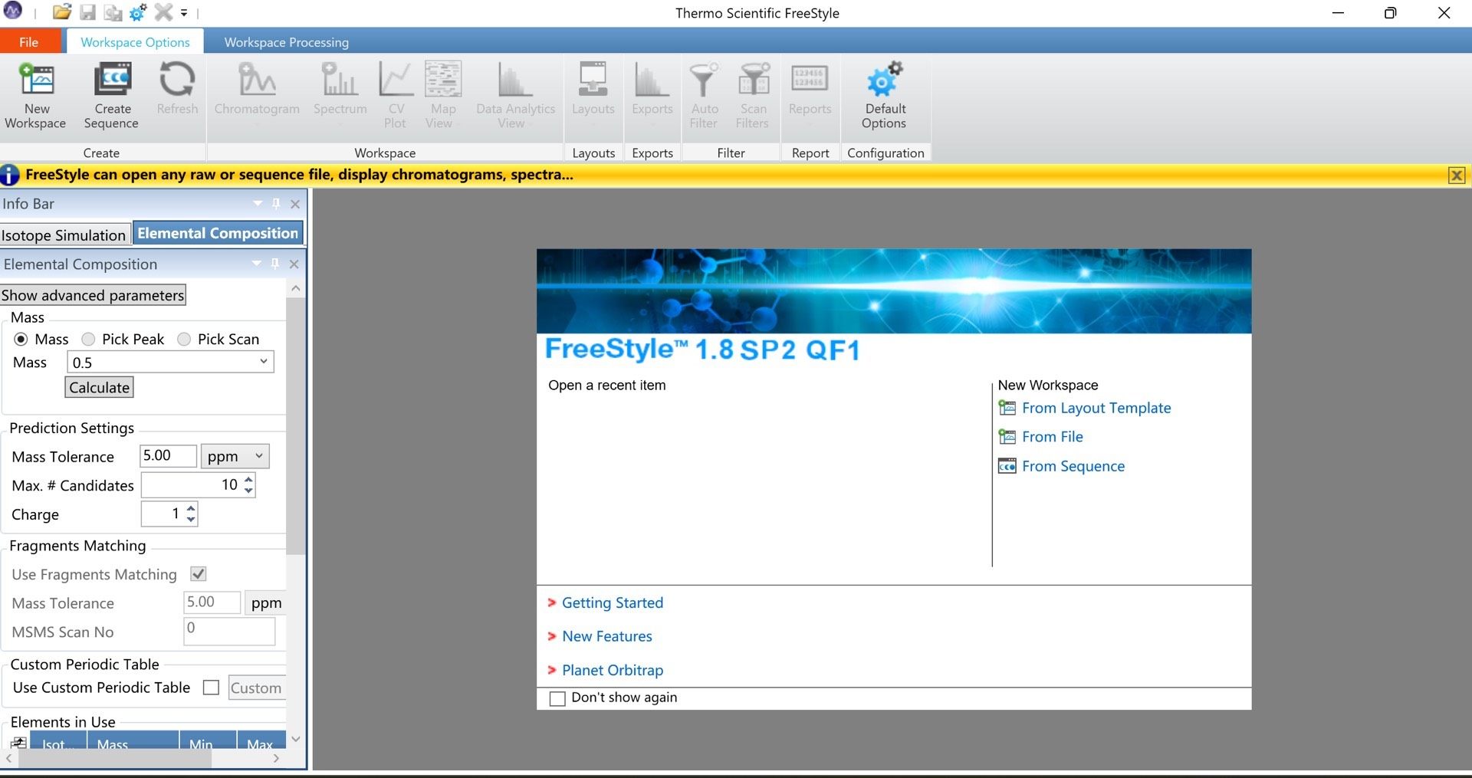This screenshot has height=778, width=1472.
Task: Click the Reports ribbon icon
Action: 810,79
